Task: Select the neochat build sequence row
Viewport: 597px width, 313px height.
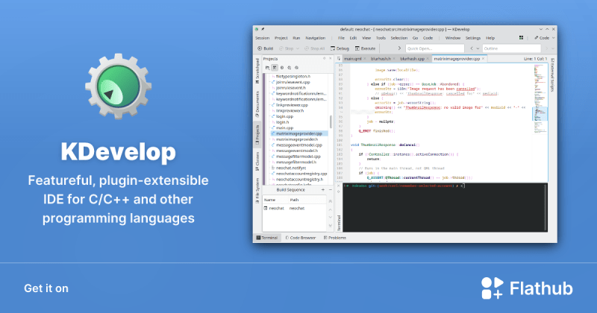Action: click(x=294, y=209)
